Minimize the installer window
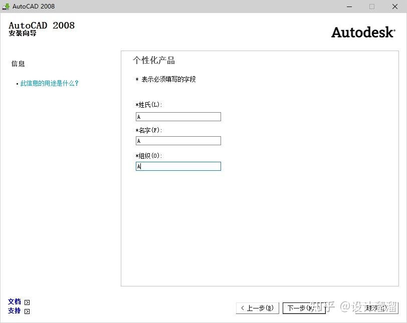 [349, 7]
